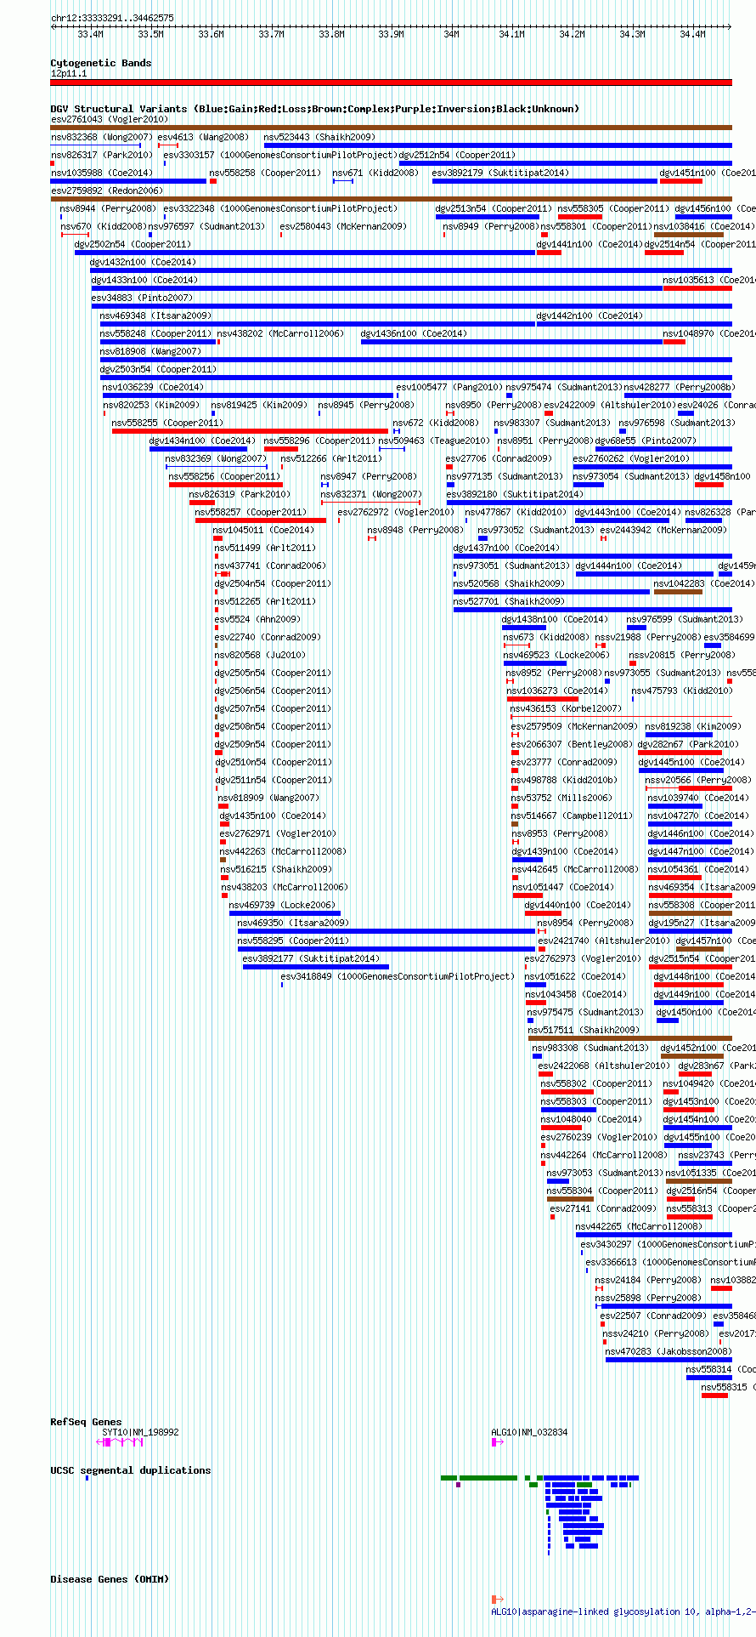
Task: Select variant nsv8944 (Perry2008)
Action: [61, 217]
